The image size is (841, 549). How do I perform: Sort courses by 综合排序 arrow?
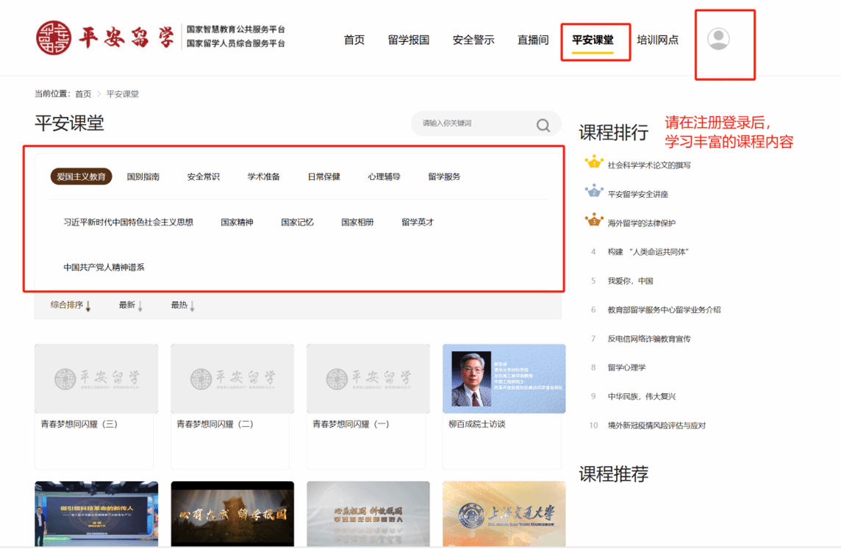point(88,306)
